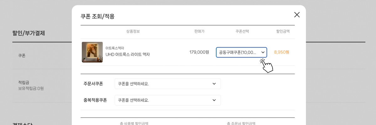Open the 공동구매쿠폰 product coupon dropdown
The image size is (376, 125).
[x=241, y=52]
